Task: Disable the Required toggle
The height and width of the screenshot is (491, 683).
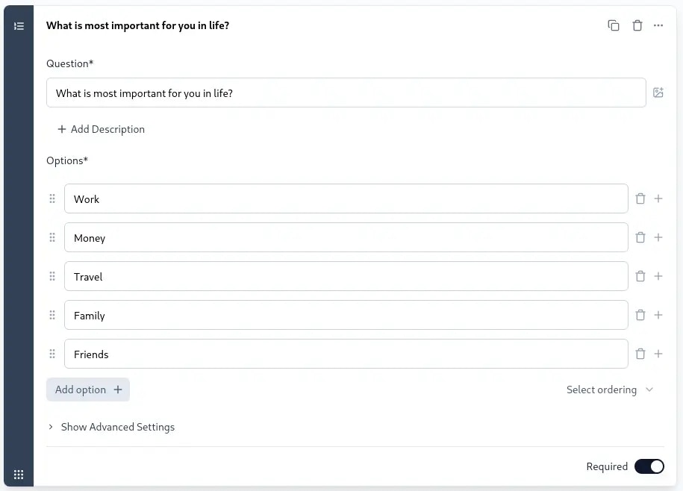Action: tap(649, 466)
